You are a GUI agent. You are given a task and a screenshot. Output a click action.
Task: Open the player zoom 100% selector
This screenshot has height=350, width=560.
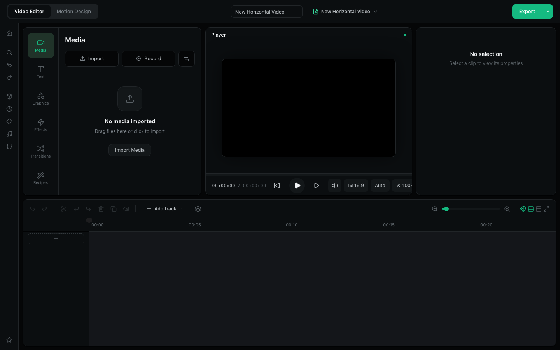pyautogui.click(x=402, y=185)
